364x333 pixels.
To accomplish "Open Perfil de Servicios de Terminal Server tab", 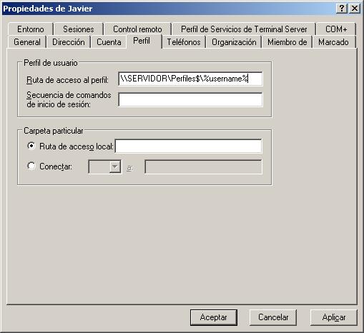I will [x=244, y=29].
